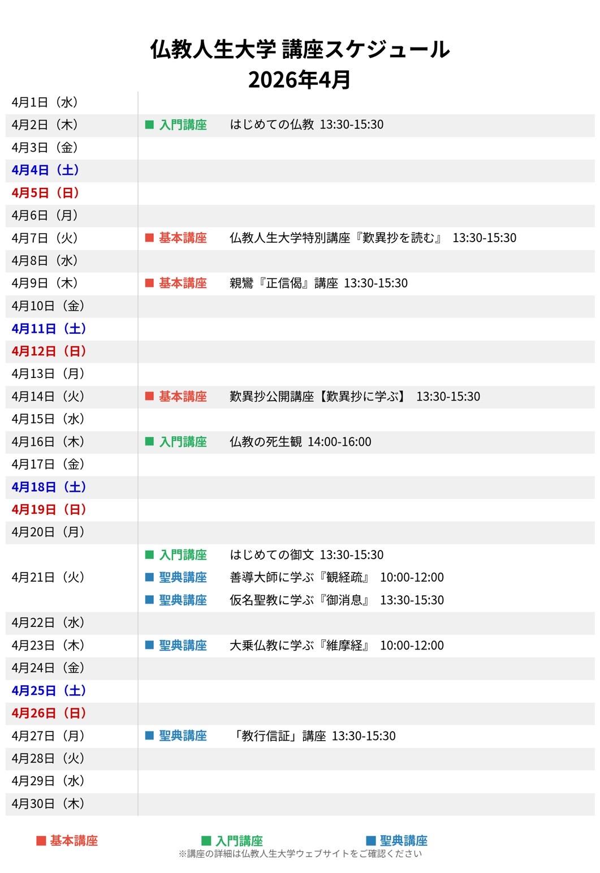Click the red square marker on the 4月7日 row

pyautogui.click(x=149, y=238)
